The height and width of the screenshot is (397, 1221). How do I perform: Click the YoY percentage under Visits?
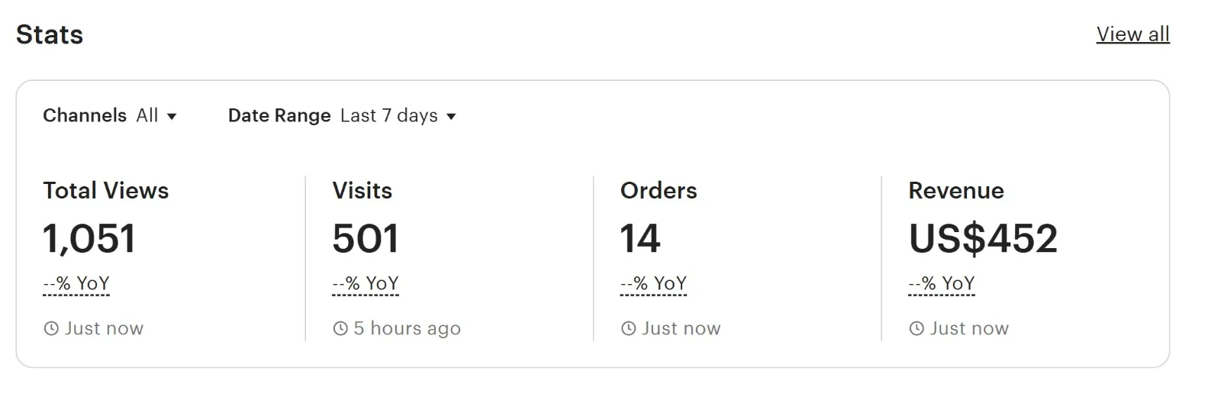click(366, 284)
